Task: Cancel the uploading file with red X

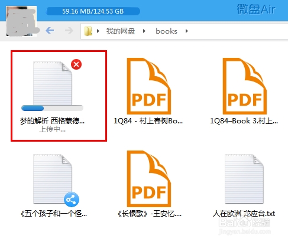Action: [76, 64]
